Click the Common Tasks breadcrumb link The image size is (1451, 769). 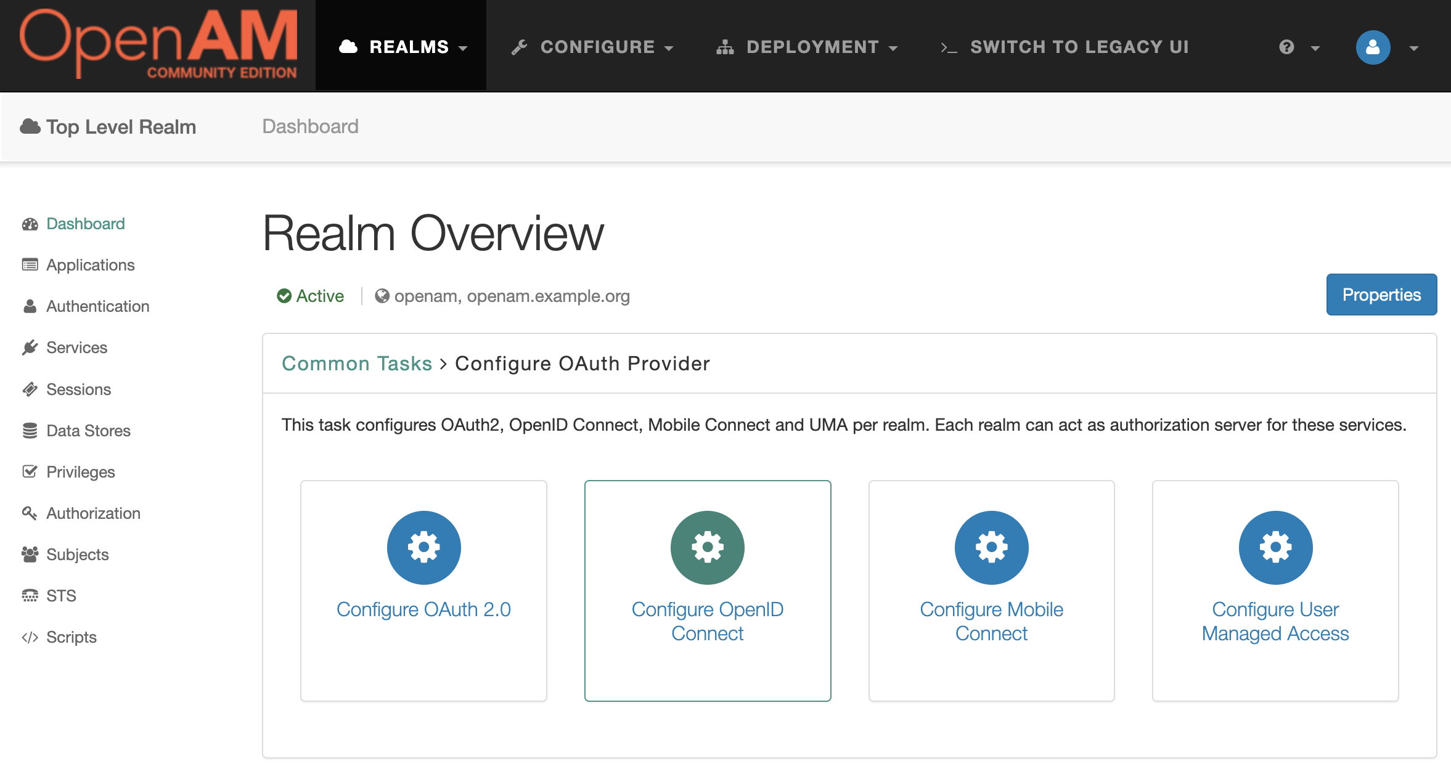coord(357,364)
